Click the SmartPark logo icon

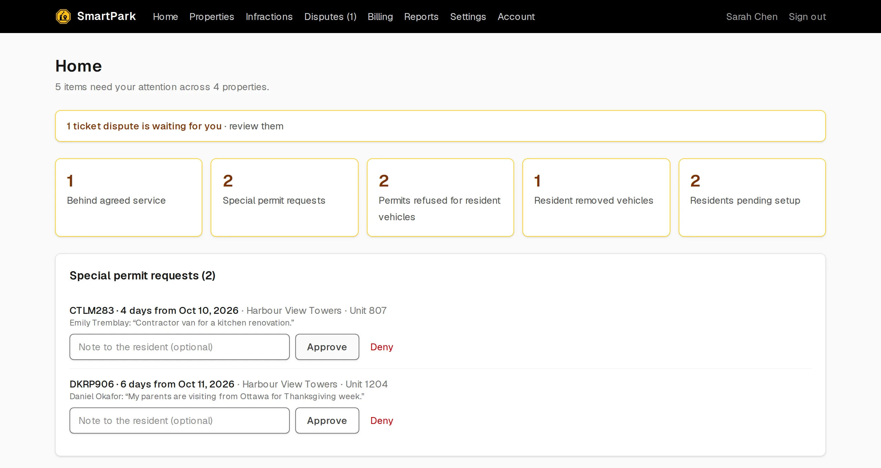pyautogui.click(x=63, y=17)
